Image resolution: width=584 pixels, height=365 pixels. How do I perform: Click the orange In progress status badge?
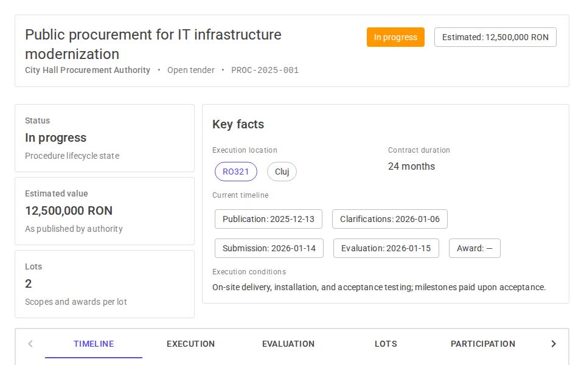tap(395, 37)
